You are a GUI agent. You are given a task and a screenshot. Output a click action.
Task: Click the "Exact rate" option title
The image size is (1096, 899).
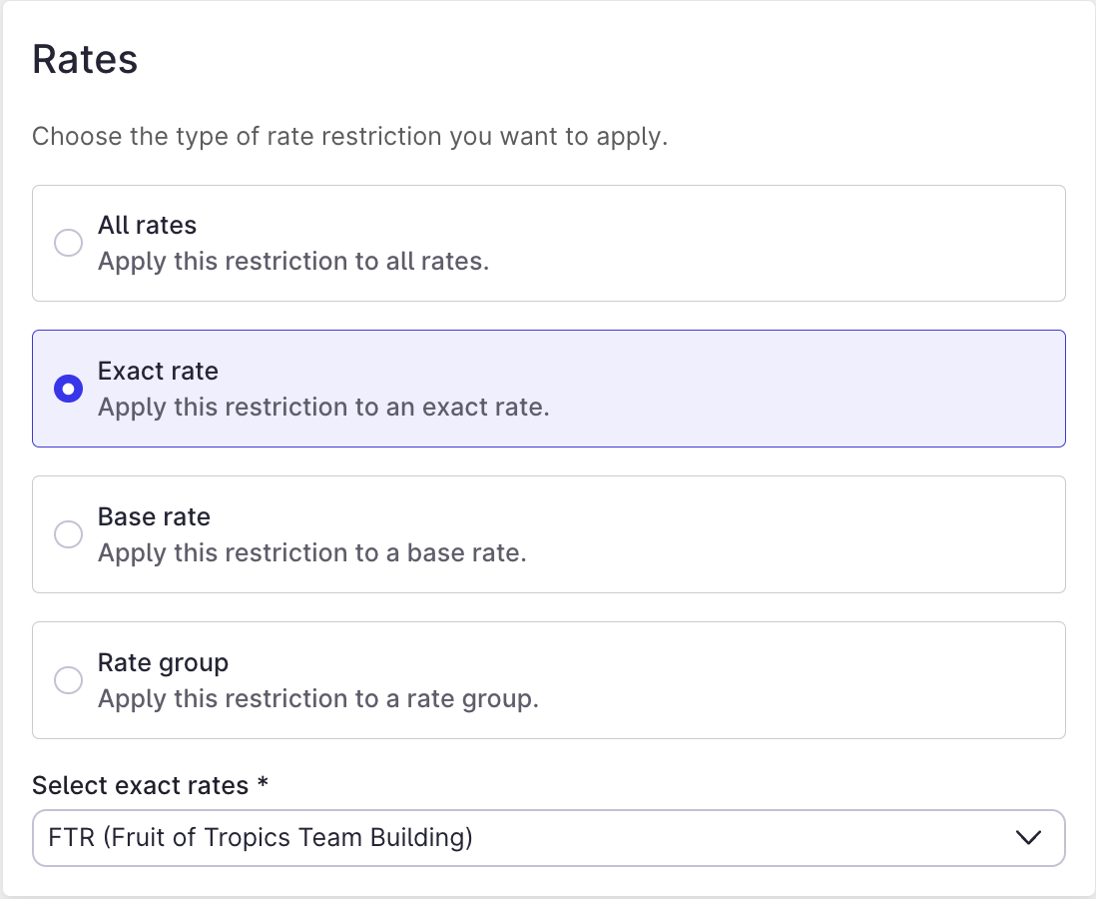pos(158,371)
